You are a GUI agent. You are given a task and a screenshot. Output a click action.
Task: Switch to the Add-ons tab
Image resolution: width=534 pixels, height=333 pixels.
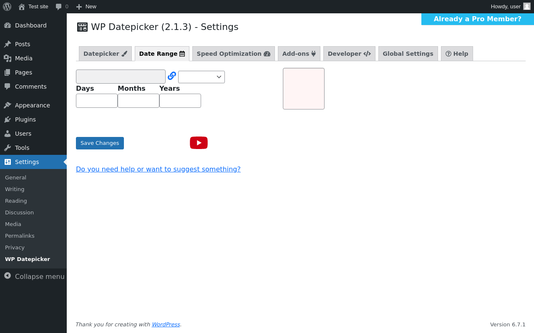(x=299, y=54)
